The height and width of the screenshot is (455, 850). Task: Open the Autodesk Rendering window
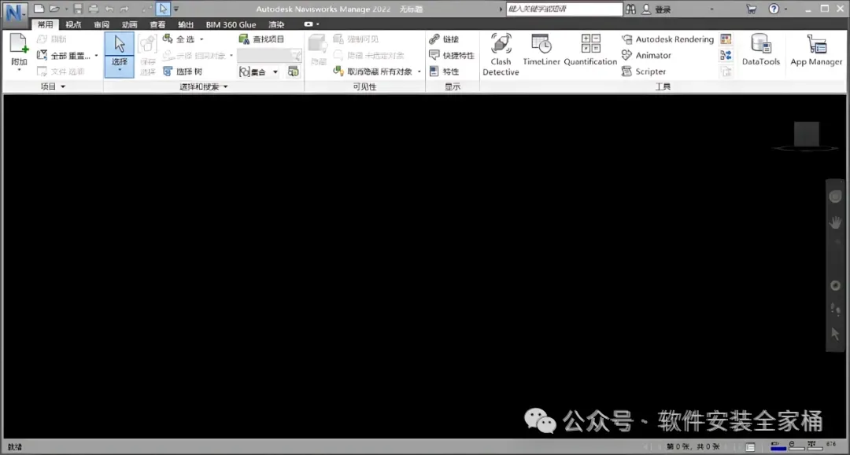[668, 39]
